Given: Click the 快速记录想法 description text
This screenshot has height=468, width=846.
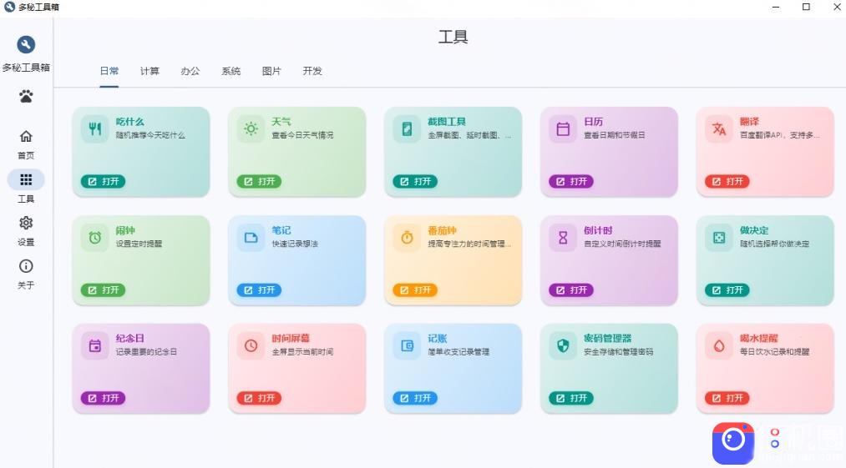Looking at the screenshot, I should [295, 244].
